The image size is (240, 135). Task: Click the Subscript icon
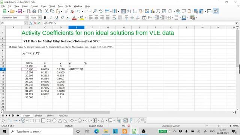(x=68, y=18)
